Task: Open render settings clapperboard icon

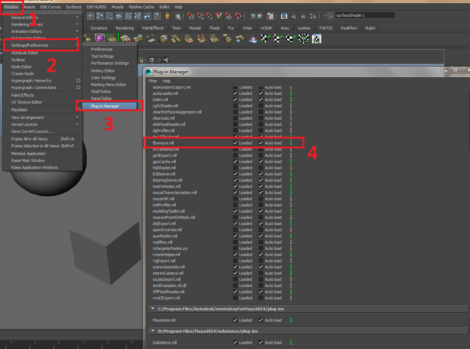Action: 313,16
